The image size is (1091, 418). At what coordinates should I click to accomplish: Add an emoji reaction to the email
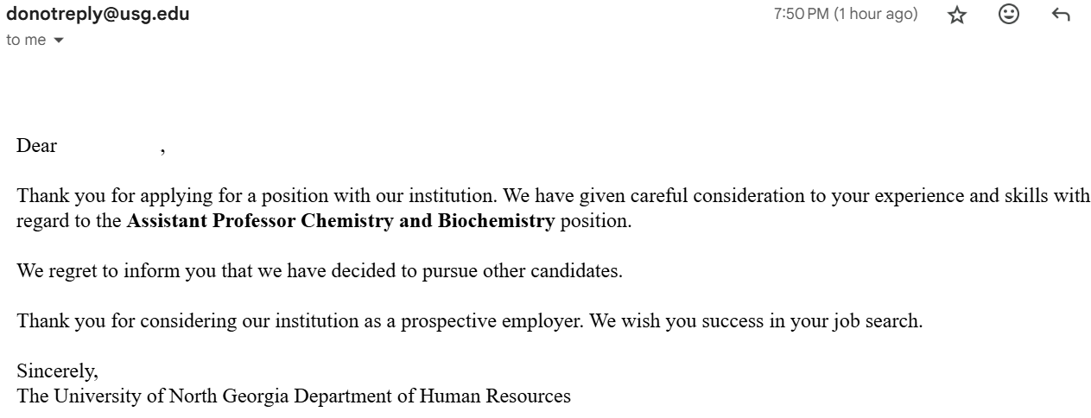tap(1008, 15)
